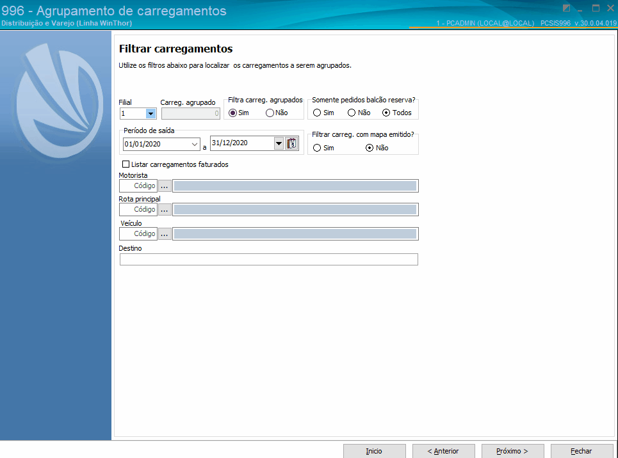The height and width of the screenshot is (458, 618).
Task: Click the 'PCSIS996 v.30.0.04.019' version text
Action: click(578, 23)
